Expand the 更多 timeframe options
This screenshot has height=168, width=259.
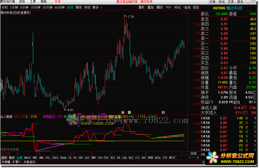[x=97, y=8]
